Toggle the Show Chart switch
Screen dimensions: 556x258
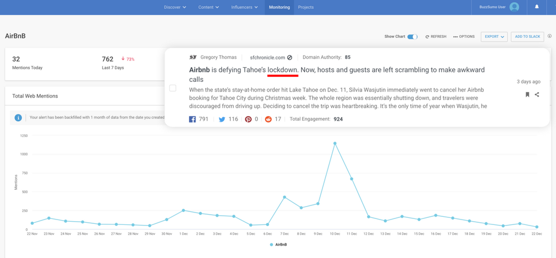pos(413,37)
